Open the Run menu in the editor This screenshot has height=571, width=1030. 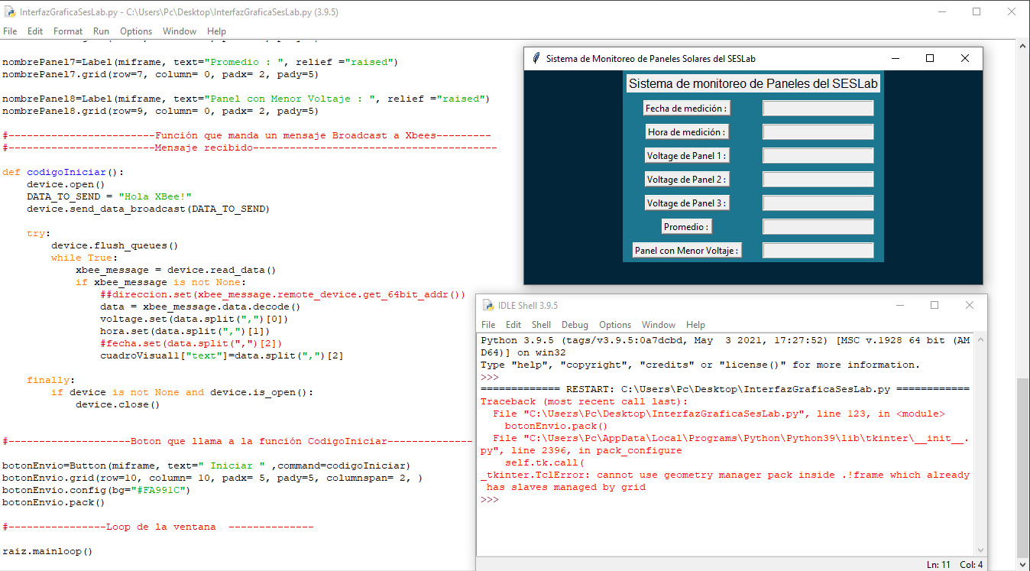pos(101,31)
